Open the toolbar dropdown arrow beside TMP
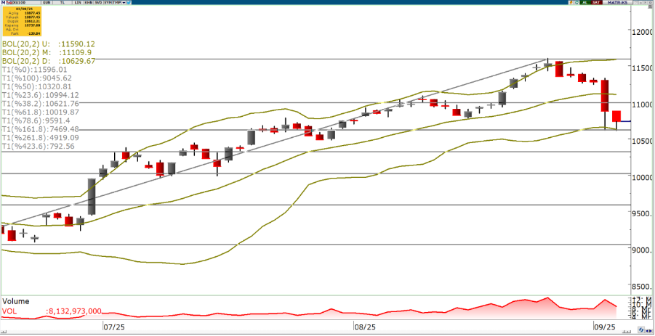Viewport: 655px width, 336px height. pos(124,3)
